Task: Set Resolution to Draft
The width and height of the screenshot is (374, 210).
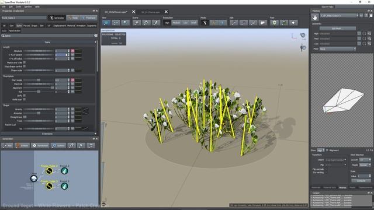Action: [x=193, y=23]
